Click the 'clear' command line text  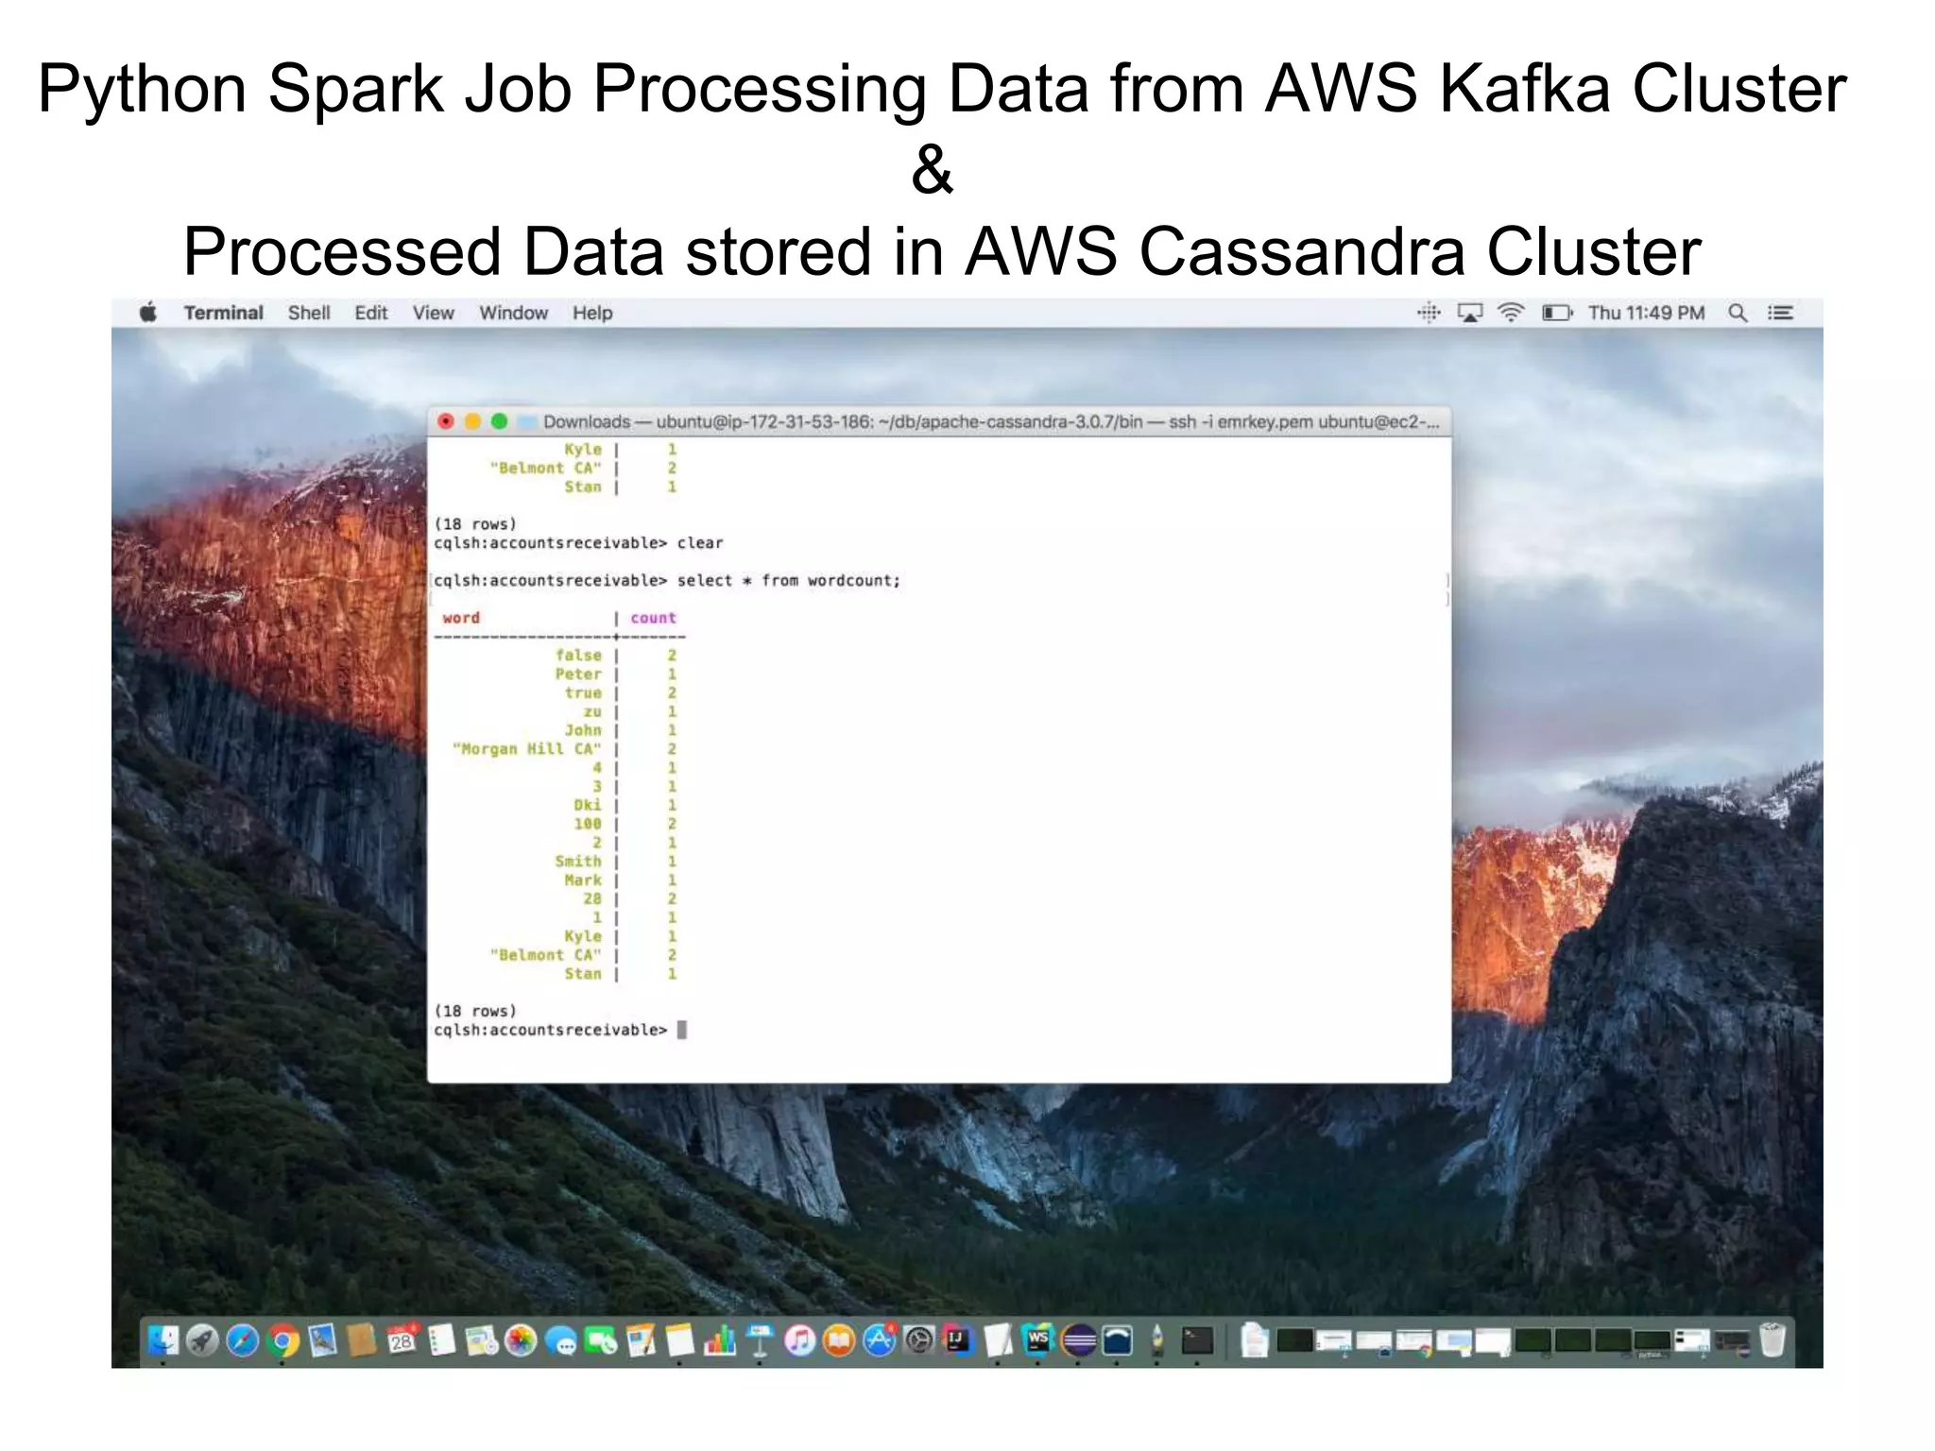[x=700, y=543]
